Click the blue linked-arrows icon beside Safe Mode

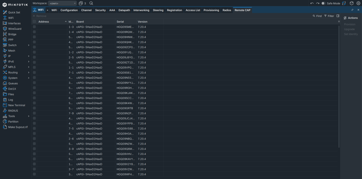pos(344,3)
